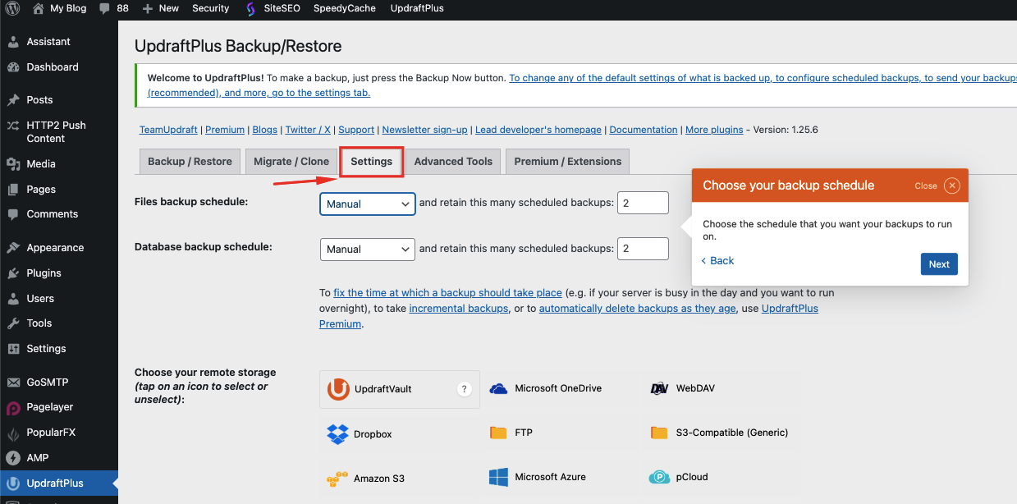The image size is (1017, 504).
Task: Select Microsoft Azure storage icon
Action: (498, 477)
